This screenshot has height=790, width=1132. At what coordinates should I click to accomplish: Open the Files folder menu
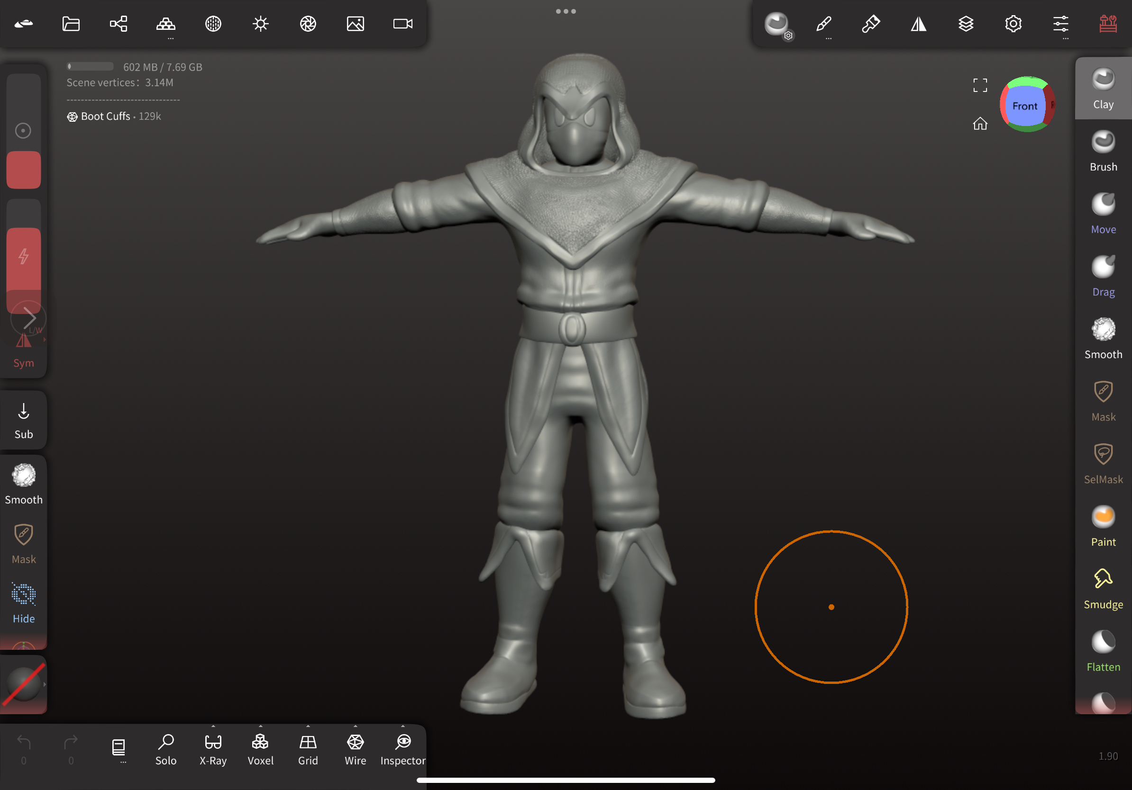[71, 24]
